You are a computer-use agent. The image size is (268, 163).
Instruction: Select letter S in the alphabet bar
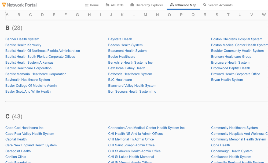(x=217, y=15)
